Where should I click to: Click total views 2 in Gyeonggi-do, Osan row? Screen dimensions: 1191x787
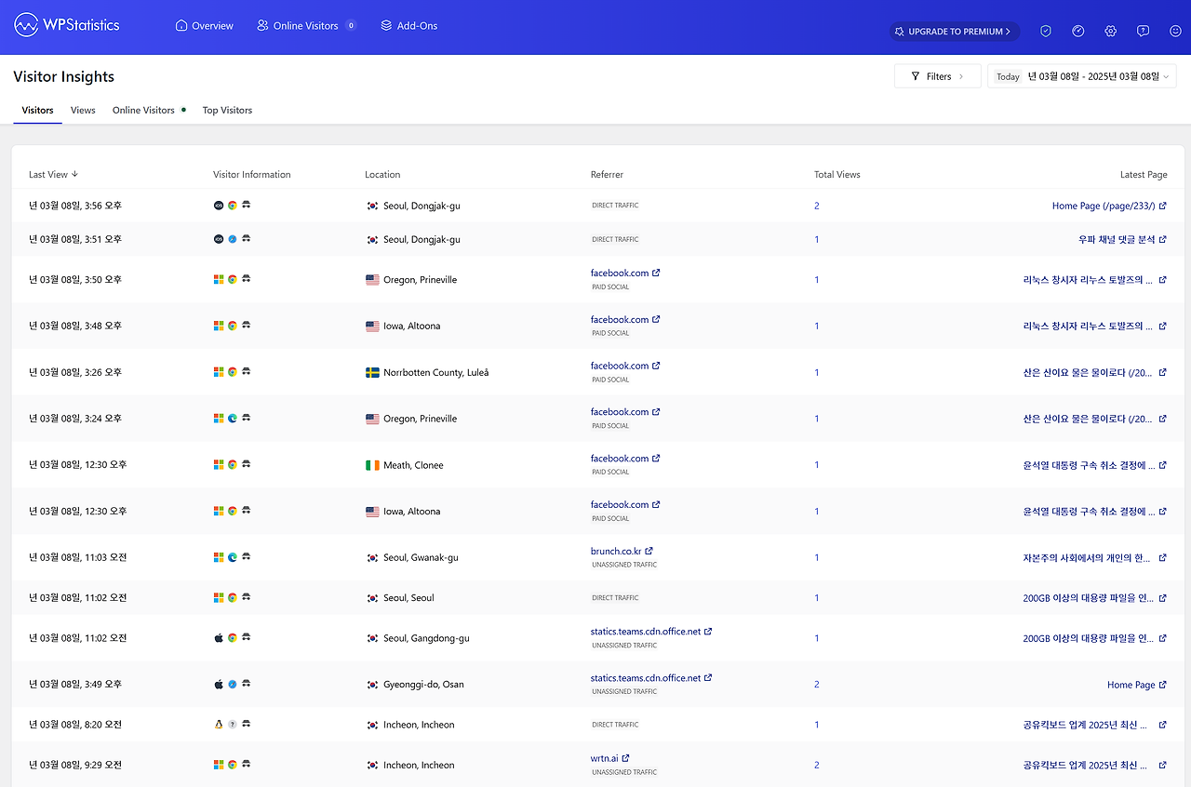pyautogui.click(x=817, y=685)
